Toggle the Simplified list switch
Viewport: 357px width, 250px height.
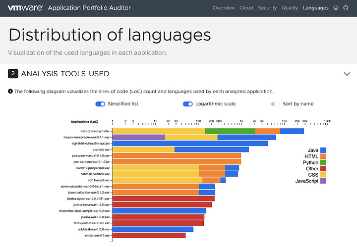100,104
